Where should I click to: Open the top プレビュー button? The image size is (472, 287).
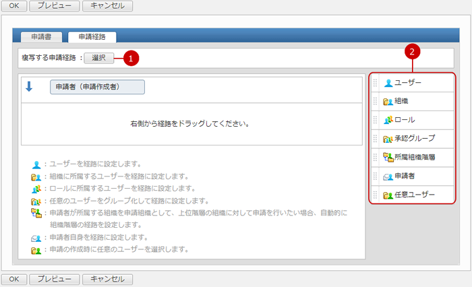tap(55, 6)
